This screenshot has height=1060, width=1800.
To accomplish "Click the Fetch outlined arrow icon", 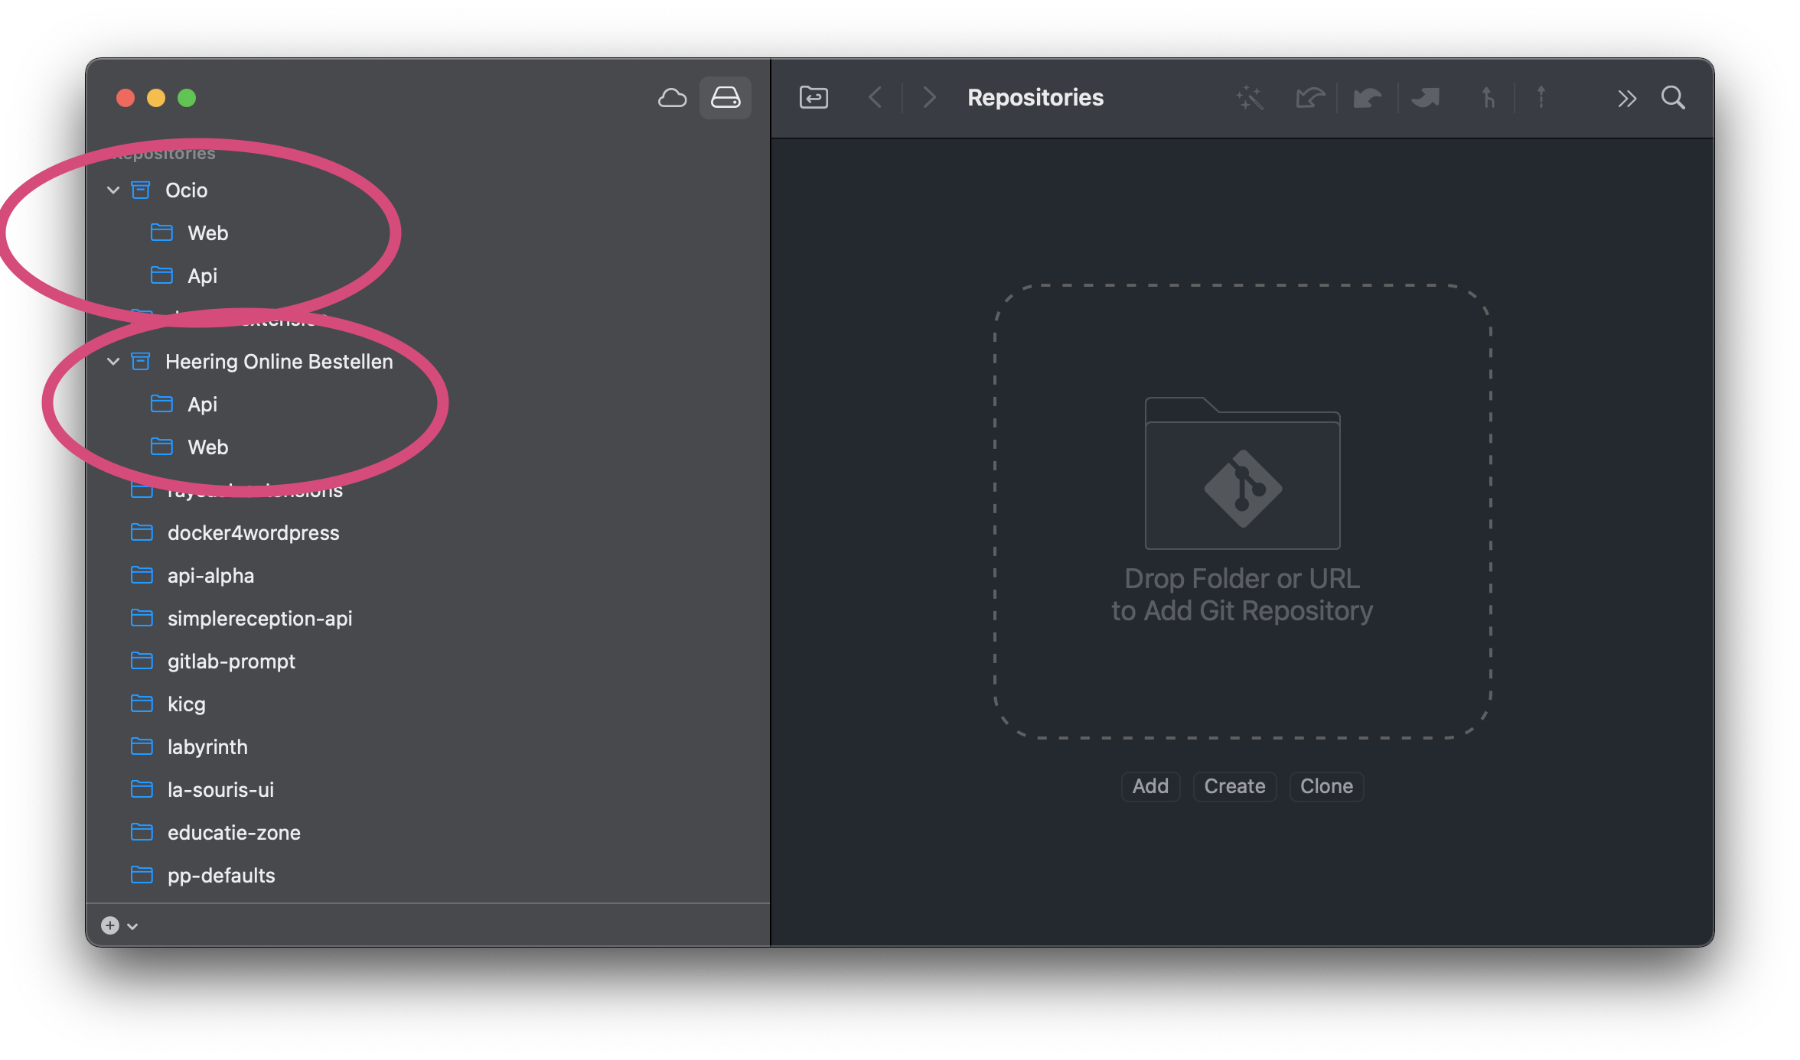I will (1310, 98).
